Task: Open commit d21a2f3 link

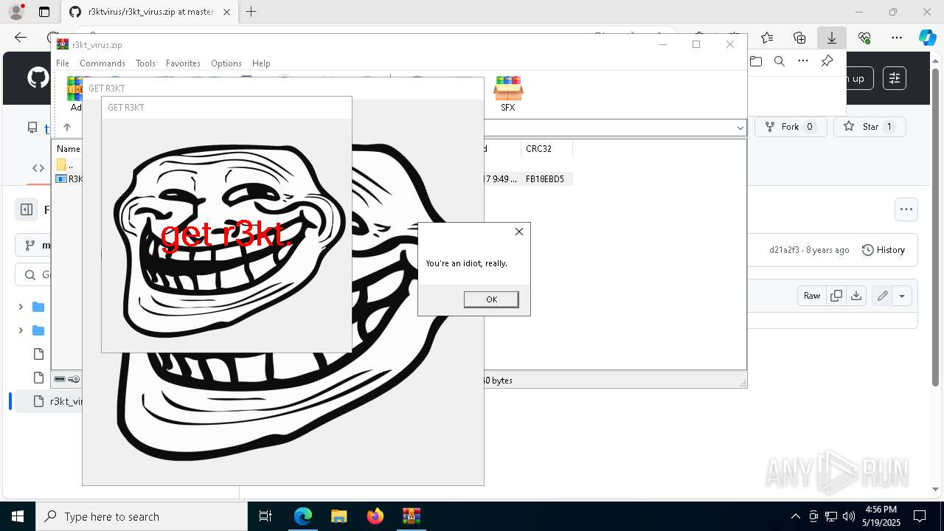Action: (784, 250)
